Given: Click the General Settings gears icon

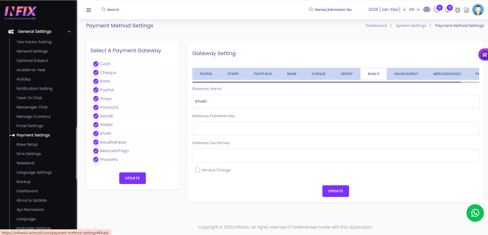Looking at the screenshot, I should [x=11, y=32].
